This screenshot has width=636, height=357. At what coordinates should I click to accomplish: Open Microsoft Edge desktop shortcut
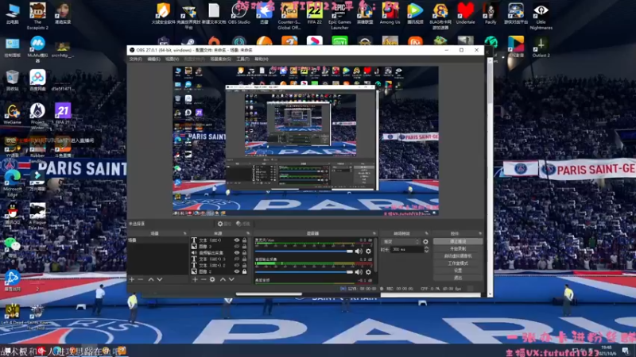point(13,183)
